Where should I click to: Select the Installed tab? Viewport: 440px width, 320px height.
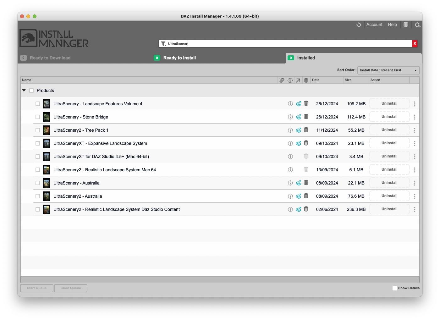354,58
